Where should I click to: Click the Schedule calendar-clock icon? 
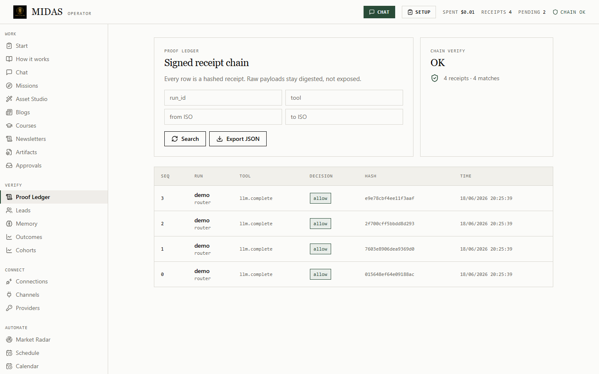[x=9, y=353]
